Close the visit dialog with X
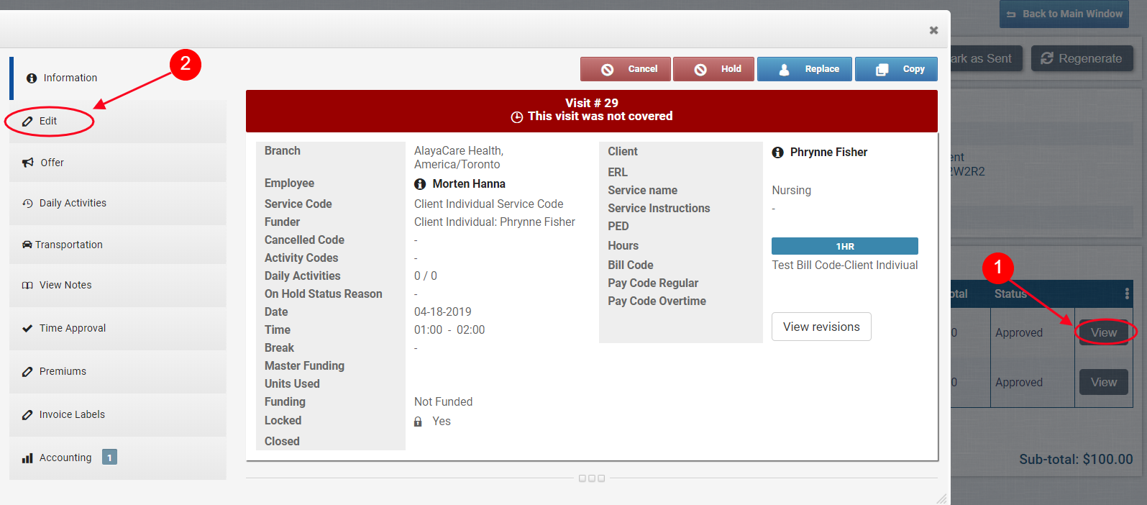1147x505 pixels. pos(933,30)
